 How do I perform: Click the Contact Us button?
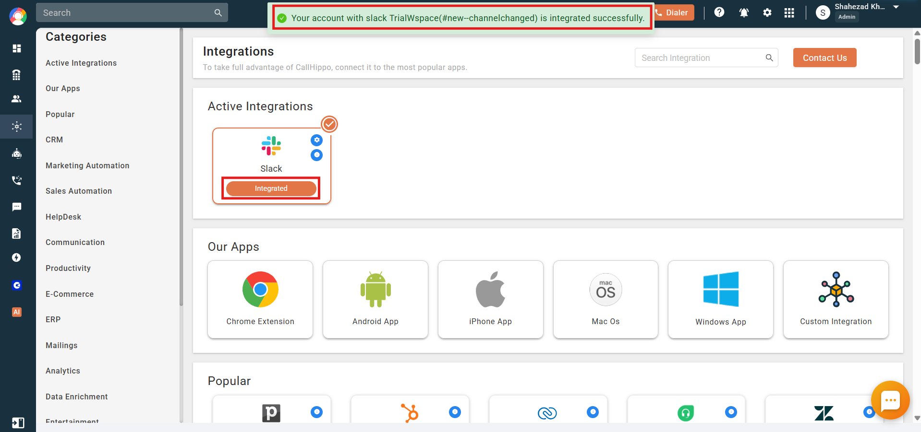(824, 58)
